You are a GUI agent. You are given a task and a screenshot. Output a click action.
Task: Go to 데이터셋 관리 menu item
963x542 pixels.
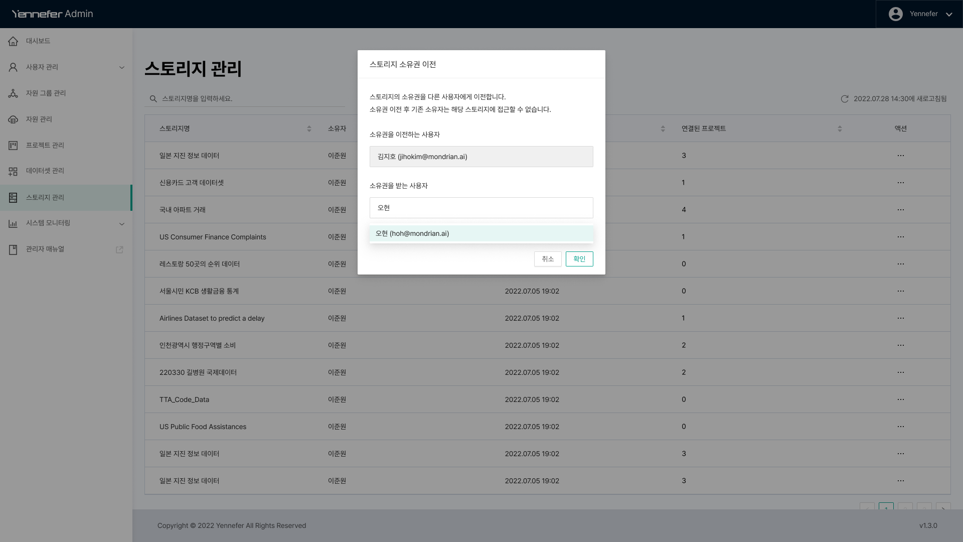click(45, 171)
